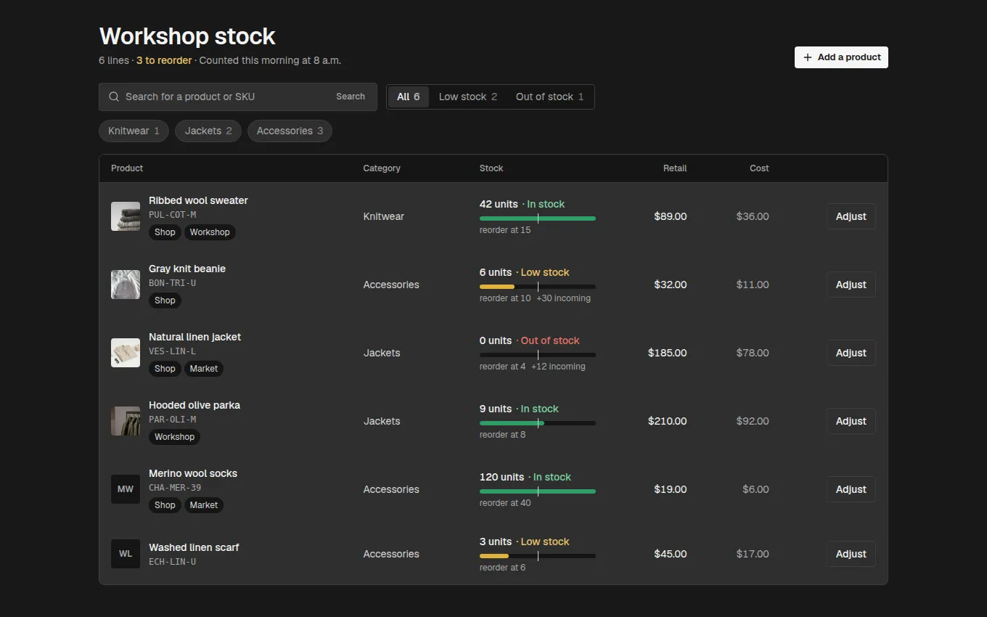Click the green stock bar for Ribbed wool sweater

pyautogui.click(x=538, y=218)
